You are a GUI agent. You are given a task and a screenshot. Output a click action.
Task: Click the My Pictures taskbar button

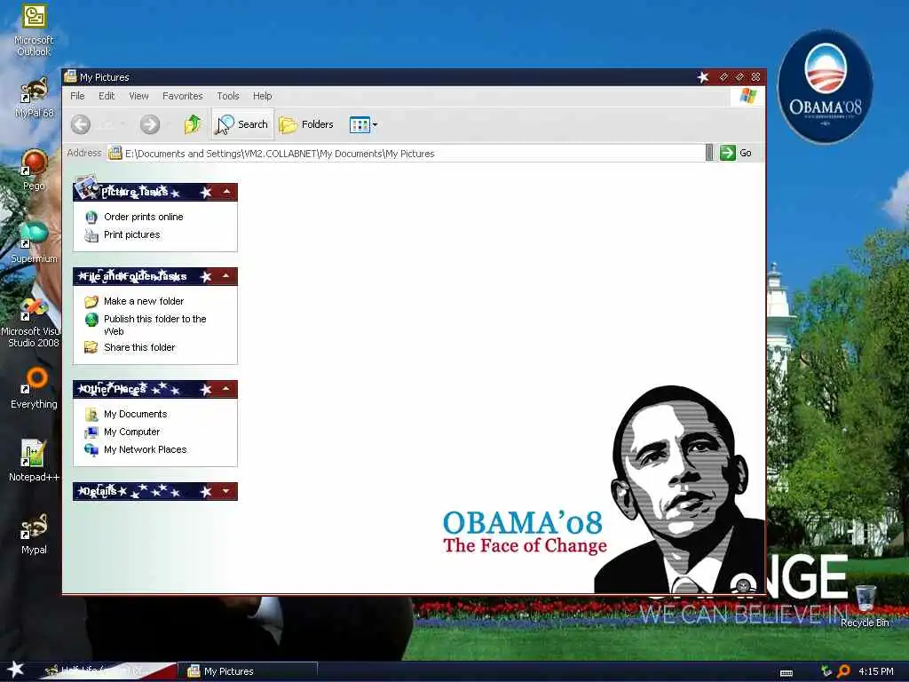[248, 671]
